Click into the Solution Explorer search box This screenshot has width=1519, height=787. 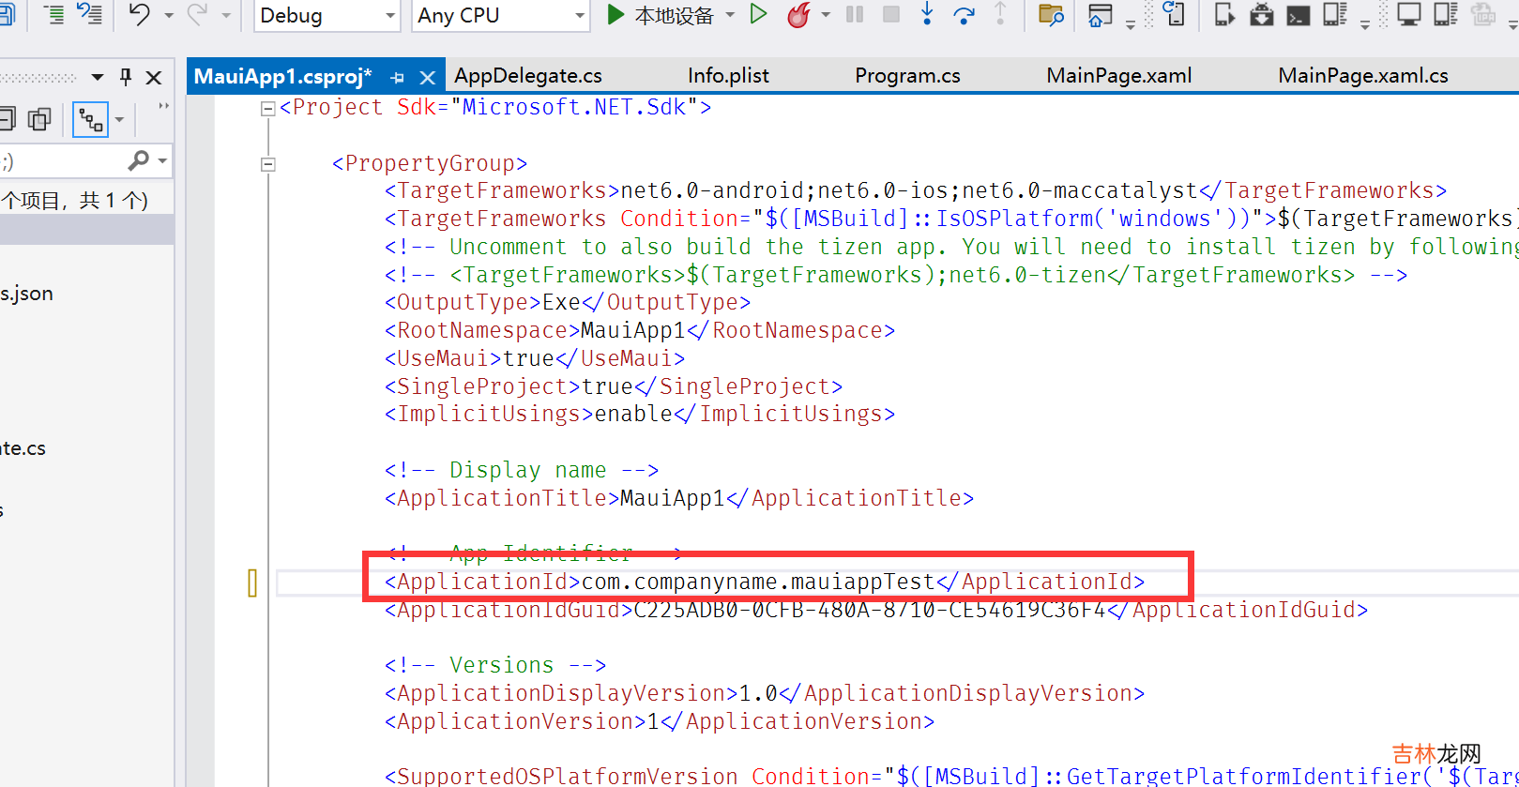click(x=61, y=161)
